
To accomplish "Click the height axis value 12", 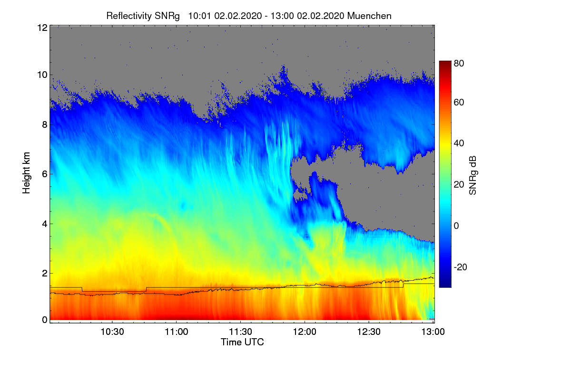I will click(41, 28).
